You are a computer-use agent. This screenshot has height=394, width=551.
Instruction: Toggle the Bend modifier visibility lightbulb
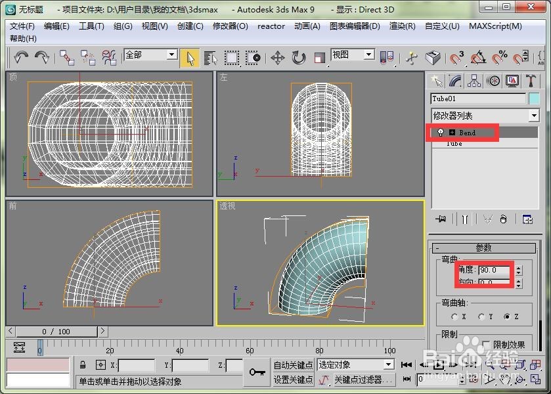441,133
